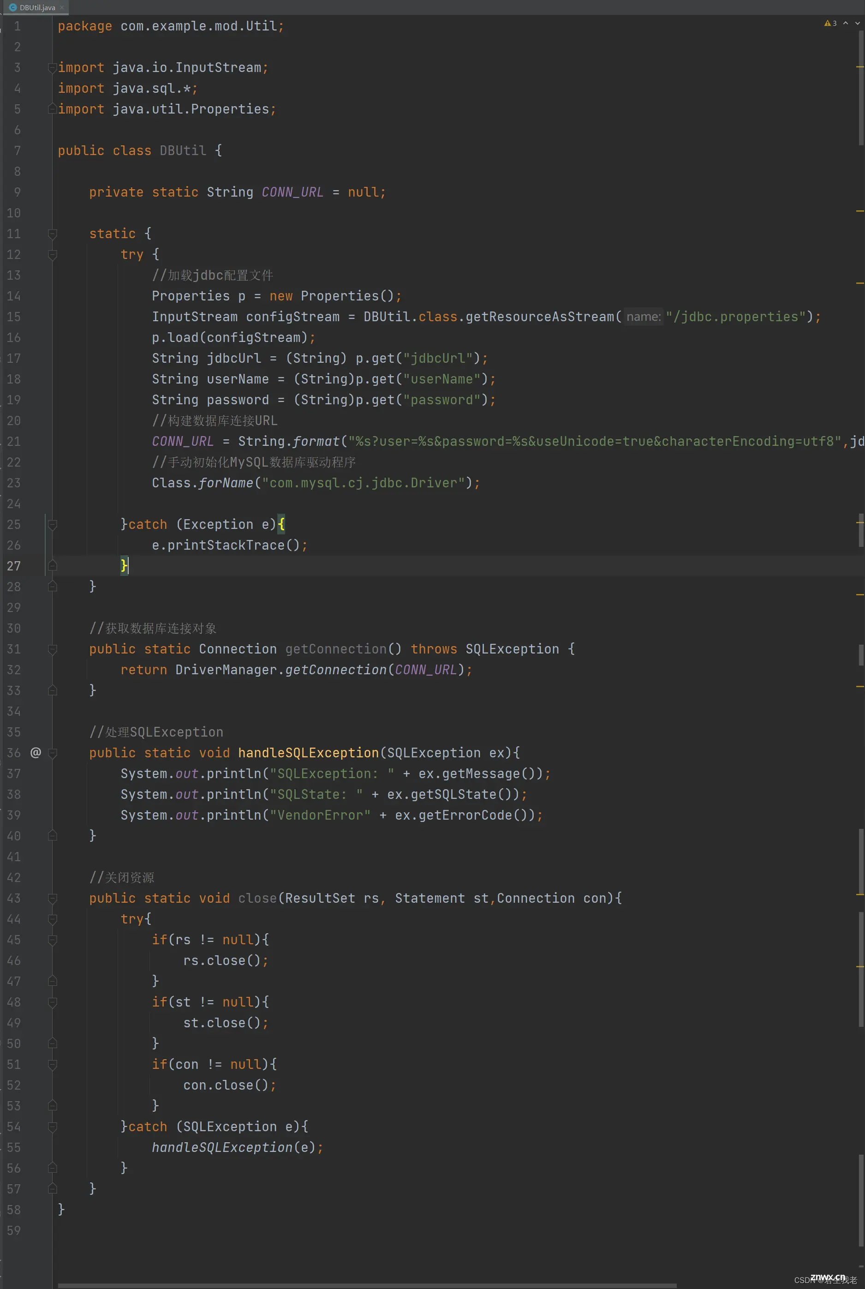
Task: Click CONN_URL in the field declaration
Action: (x=292, y=192)
